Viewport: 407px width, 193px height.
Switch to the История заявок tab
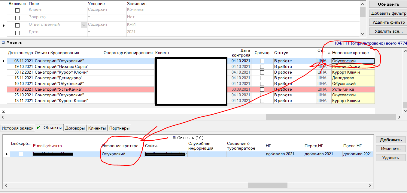coord(18,128)
